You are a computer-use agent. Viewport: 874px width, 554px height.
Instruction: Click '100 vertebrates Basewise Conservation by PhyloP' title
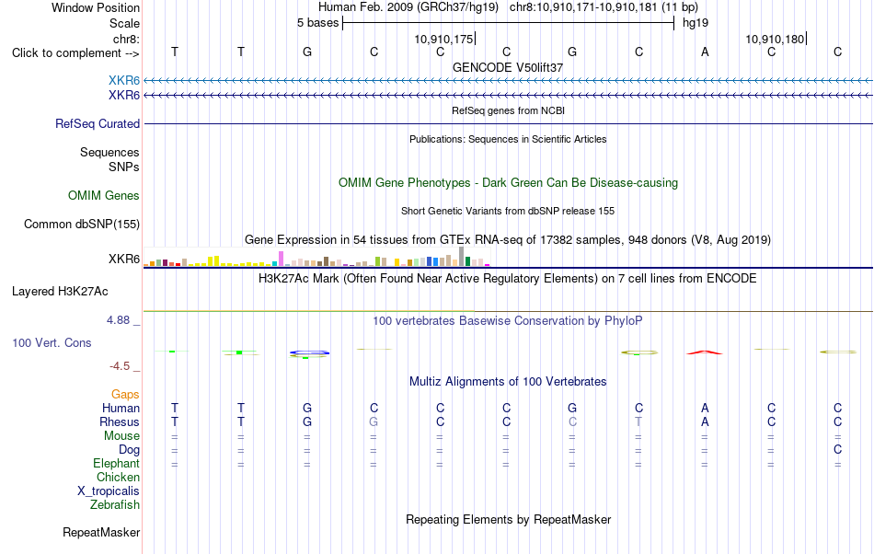click(x=508, y=320)
